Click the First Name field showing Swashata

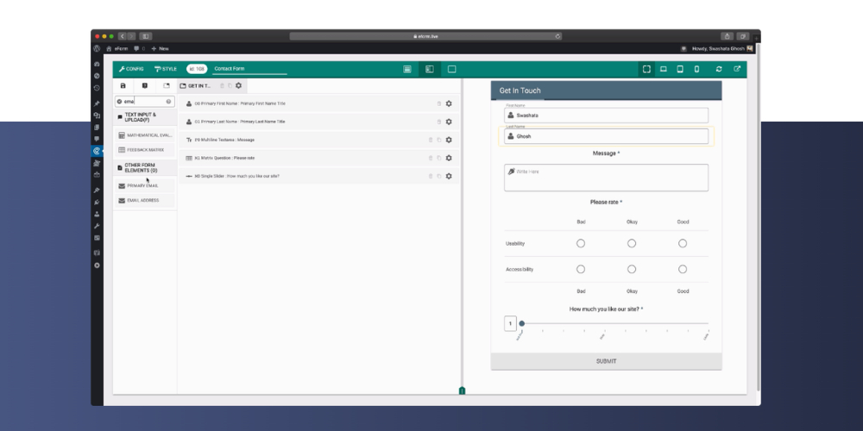point(606,116)
